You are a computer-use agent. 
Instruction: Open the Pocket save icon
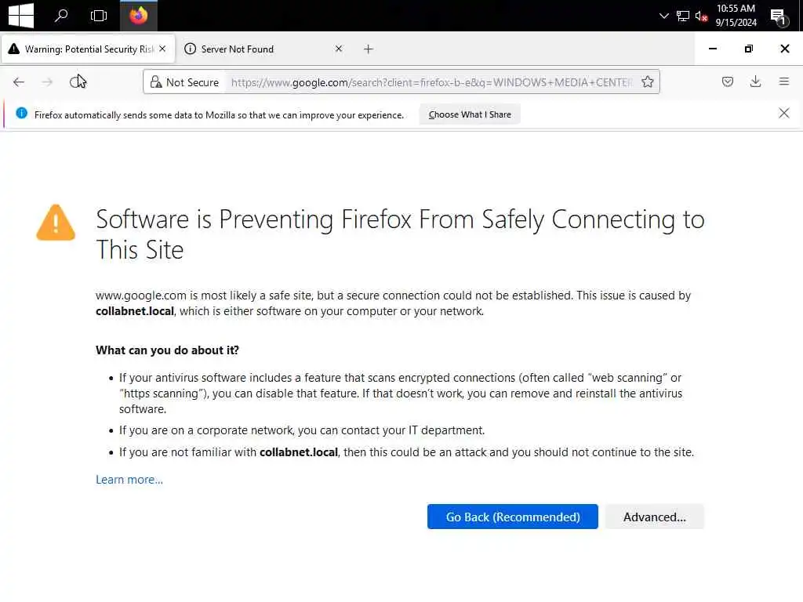click(728, 82)
